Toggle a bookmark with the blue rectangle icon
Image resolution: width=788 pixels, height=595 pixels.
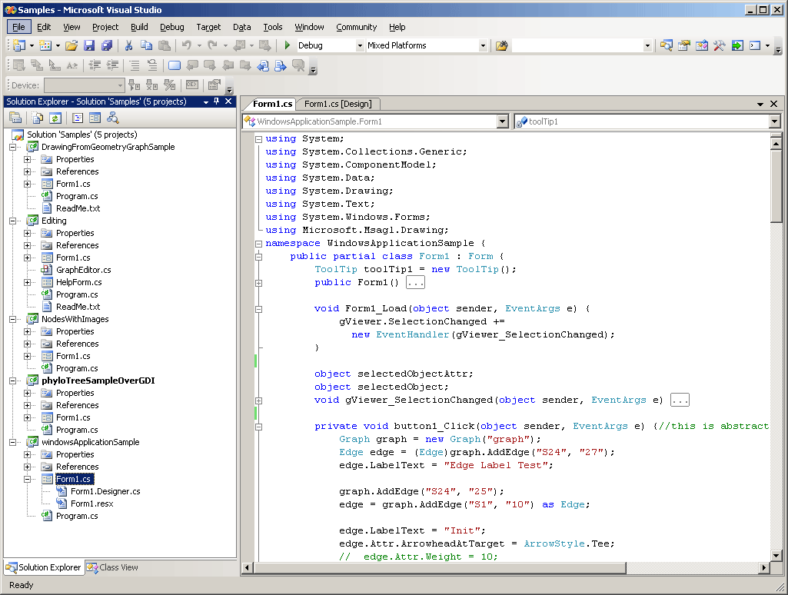[175, 65]
